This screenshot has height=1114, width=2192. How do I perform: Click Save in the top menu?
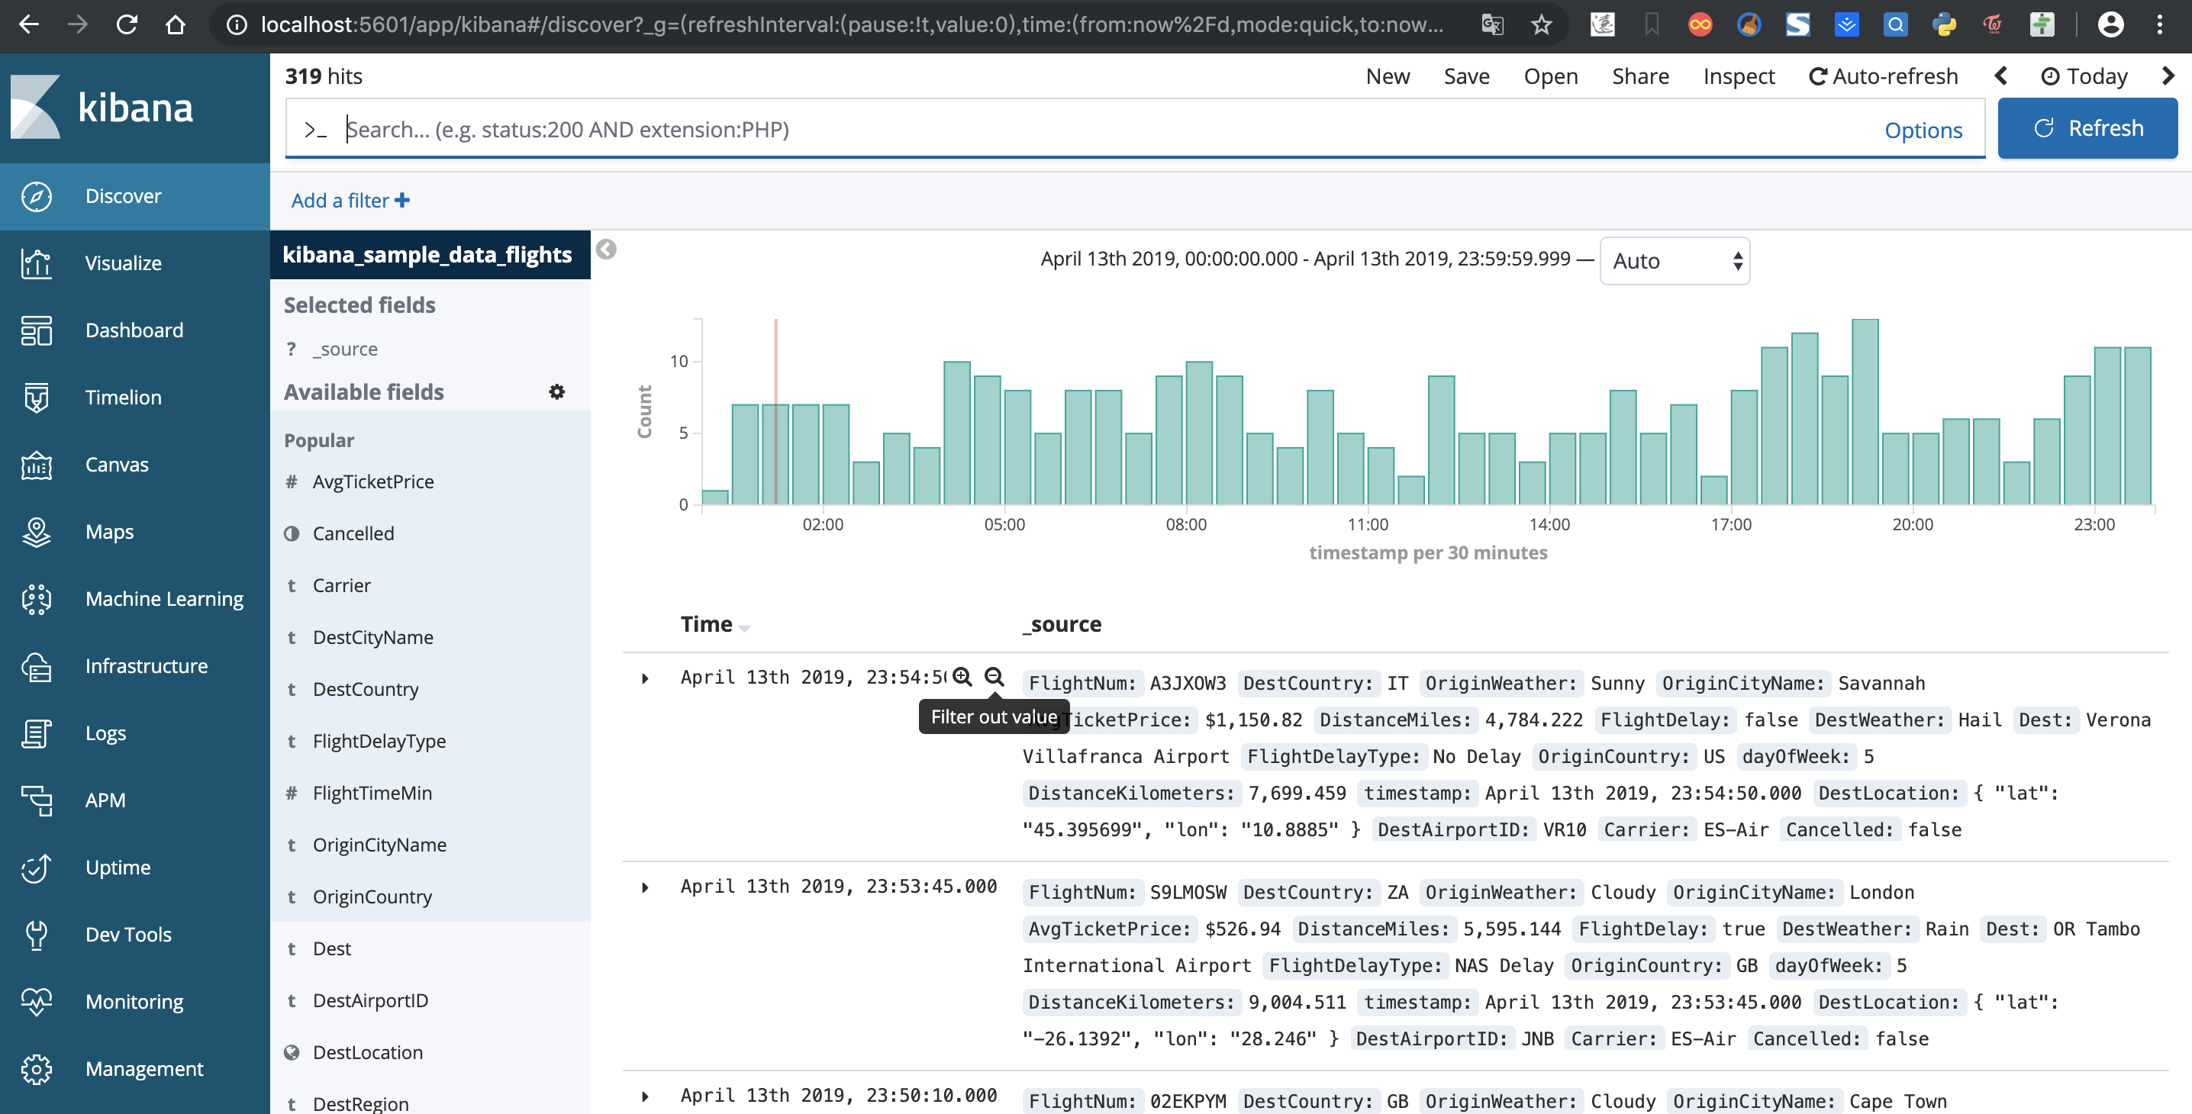coord(1466,76)
